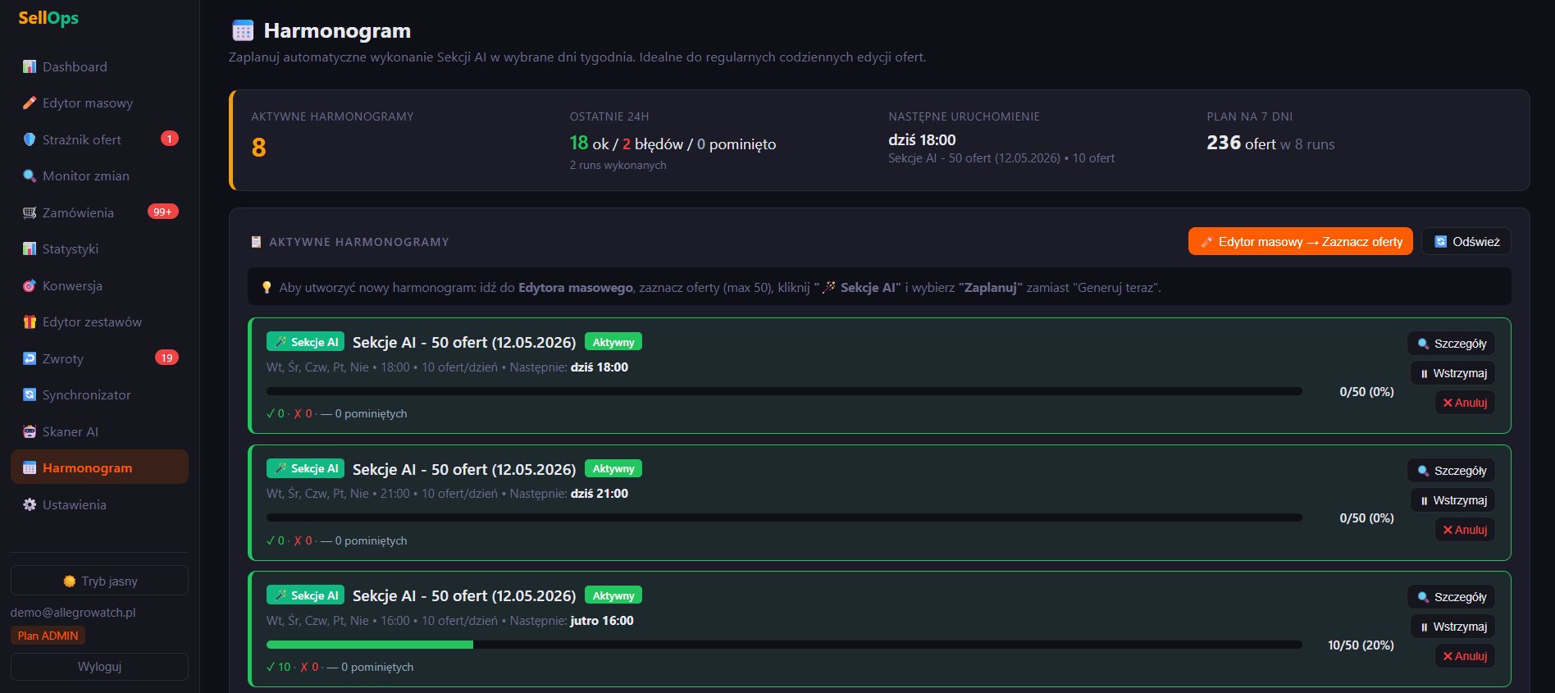Viewport: 1555px width, 693px height.
Task: Click the 'dziś 18:00' next run stat
Action: (922, 140)
